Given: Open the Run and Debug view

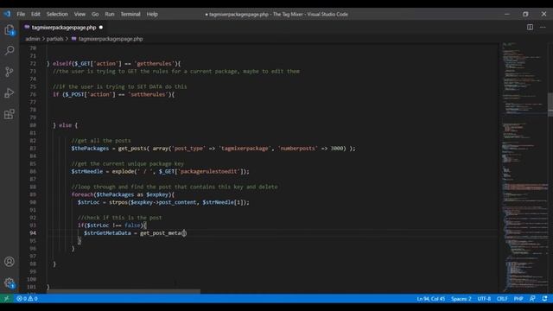Looking at the screenshot, I should click(x=10, y=93).
